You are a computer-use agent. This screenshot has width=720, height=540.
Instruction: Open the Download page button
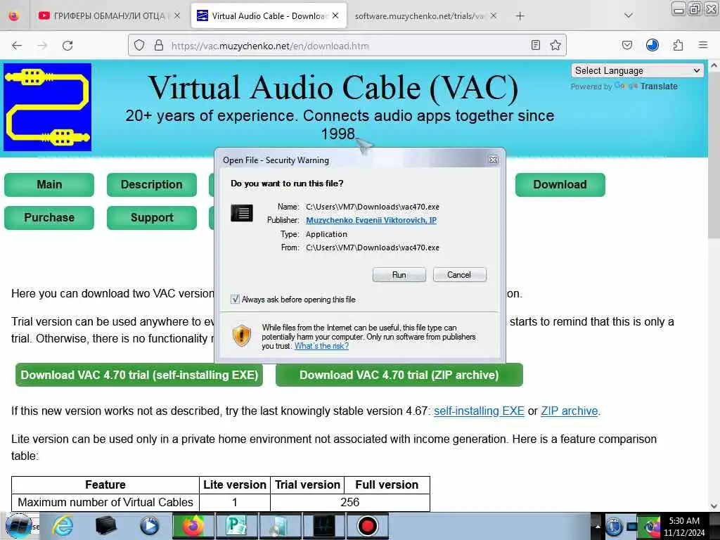(x=560, y=185)
